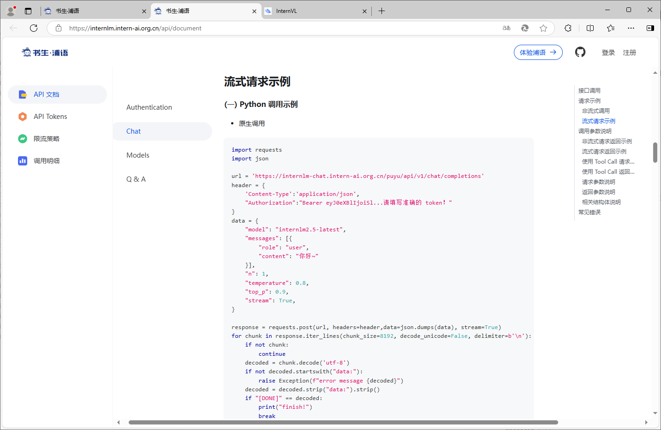The height and width of the screenshot is (430, 661).
Task: Jump to 请求示例 in the outline
Action: (x=590, y=101)
